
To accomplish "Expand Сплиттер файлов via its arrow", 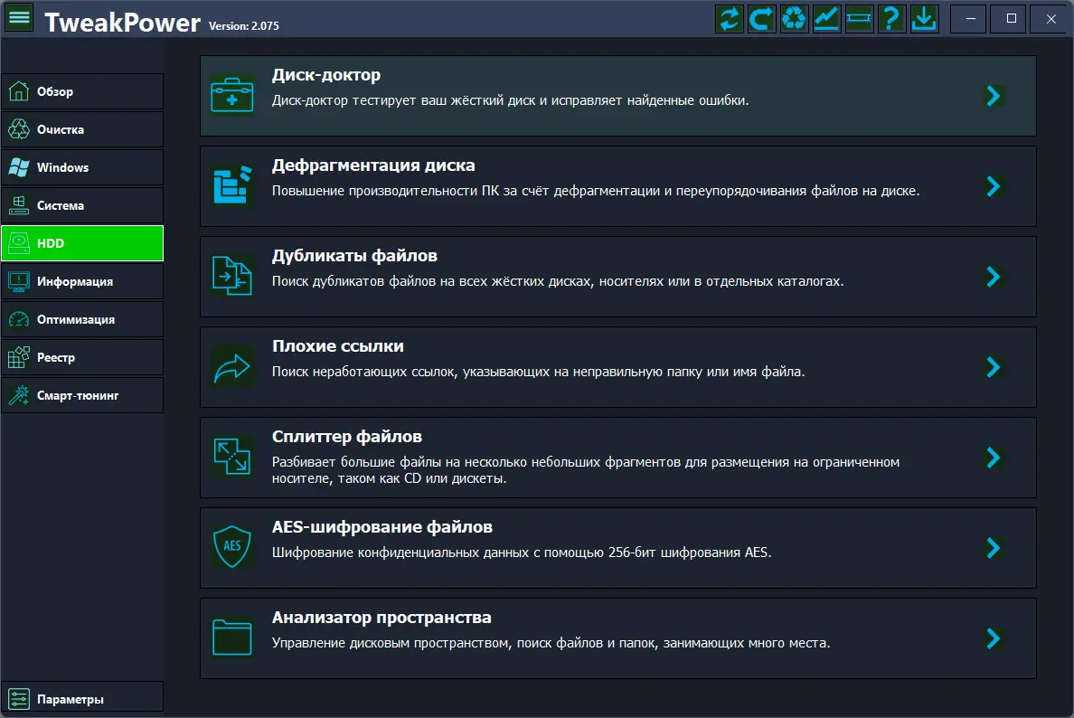I will pyautogui.click(x=994, y=458).
